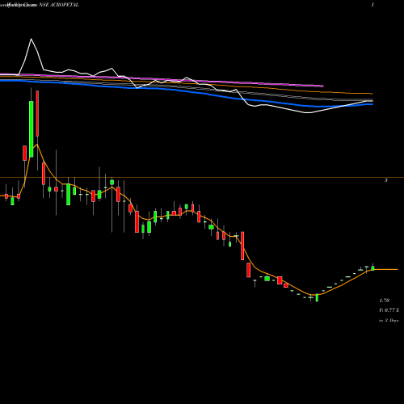Click the NSE ACROPETAL chart title
404x404 pixels.
(59, 5)
